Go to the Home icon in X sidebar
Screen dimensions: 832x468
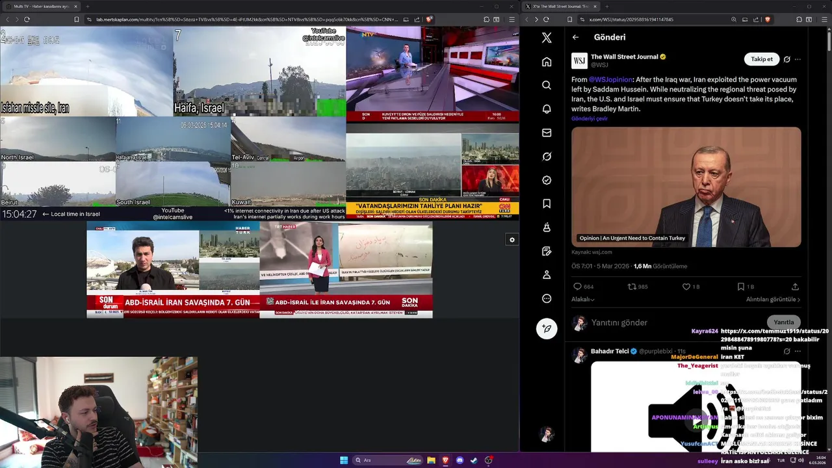(x=547, y=62)
